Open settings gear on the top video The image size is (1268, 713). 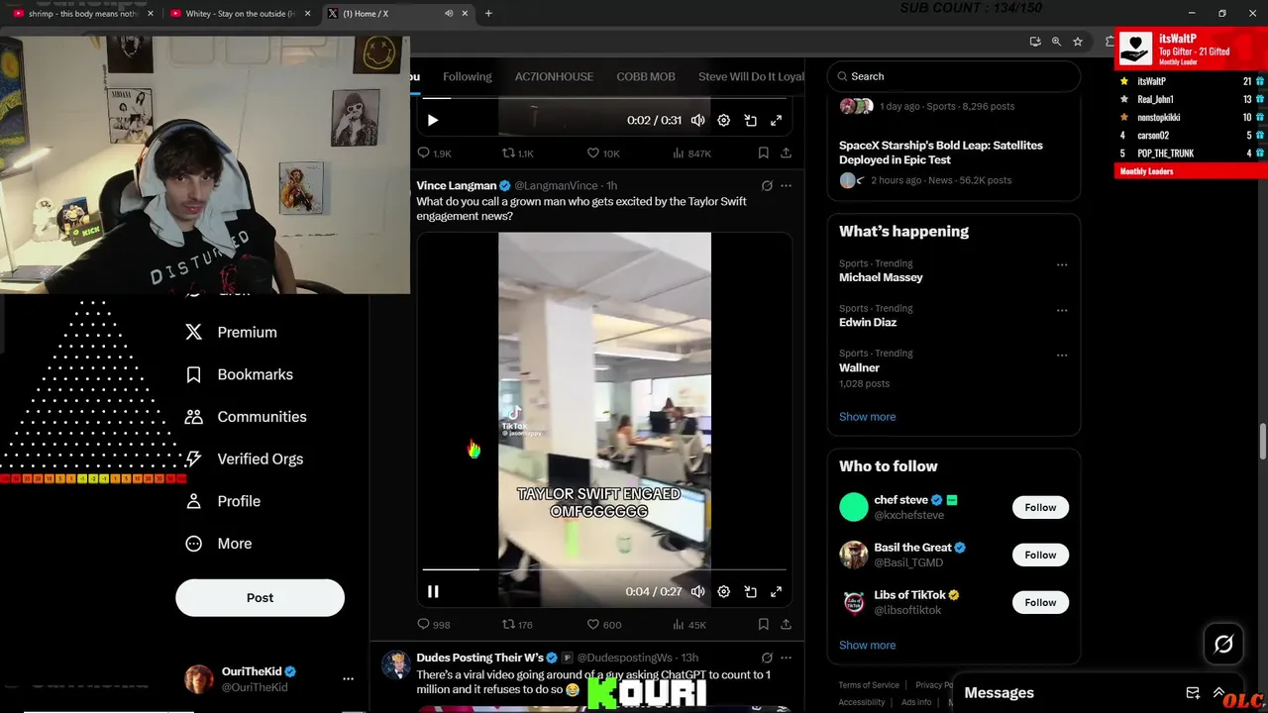click(724, 120)
